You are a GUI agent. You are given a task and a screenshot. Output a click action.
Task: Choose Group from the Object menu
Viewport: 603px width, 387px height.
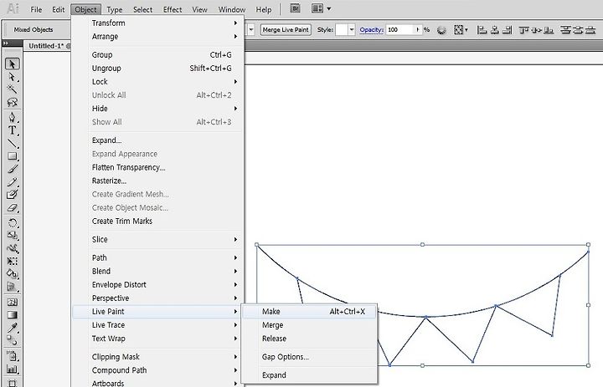[158, 55]
